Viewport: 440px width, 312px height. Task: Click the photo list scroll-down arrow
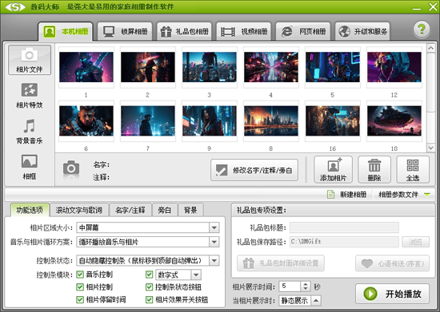pyautogui.click(x=430, y=148)
